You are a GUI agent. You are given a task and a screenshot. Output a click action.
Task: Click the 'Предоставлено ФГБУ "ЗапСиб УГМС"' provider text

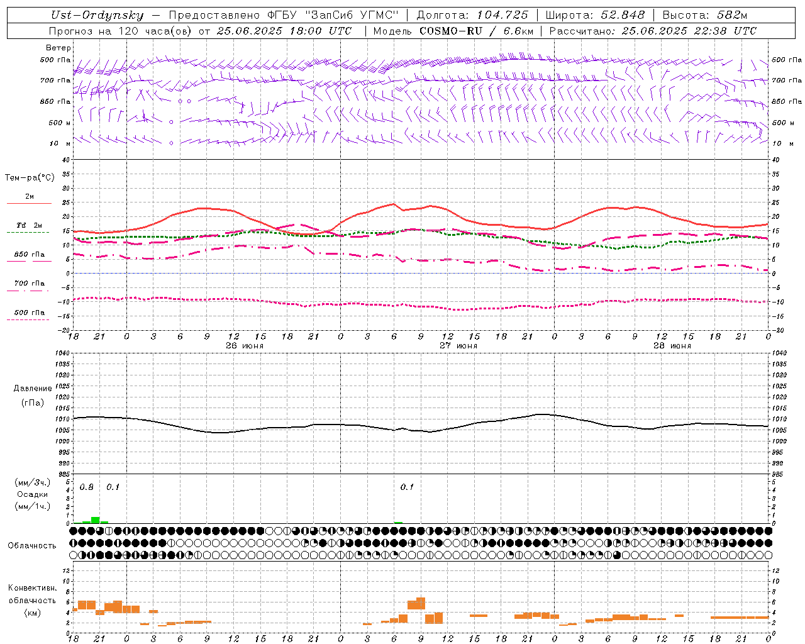click(284, 16)
